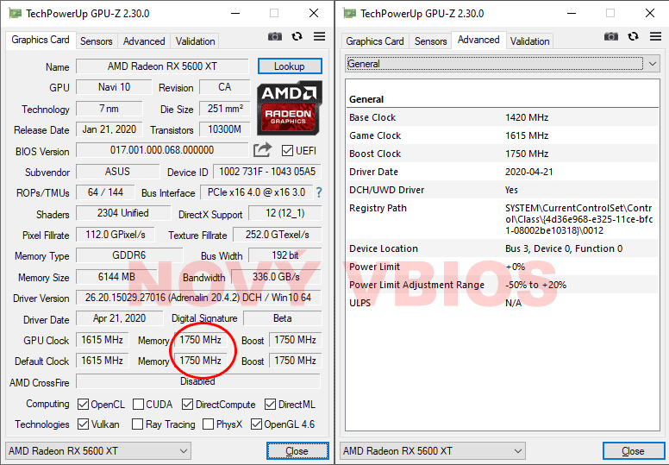This screenshot has width=669, height=465.
Task: Click the Device ID field value
Action: (x=267, y=172)
